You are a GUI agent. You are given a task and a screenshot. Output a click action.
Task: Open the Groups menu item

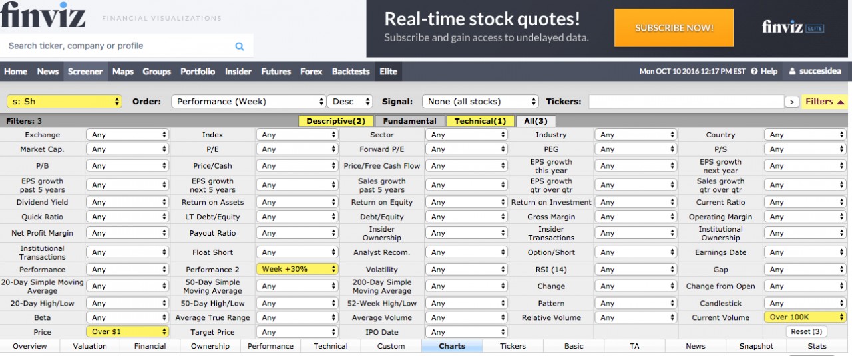(x=157, y=72)
